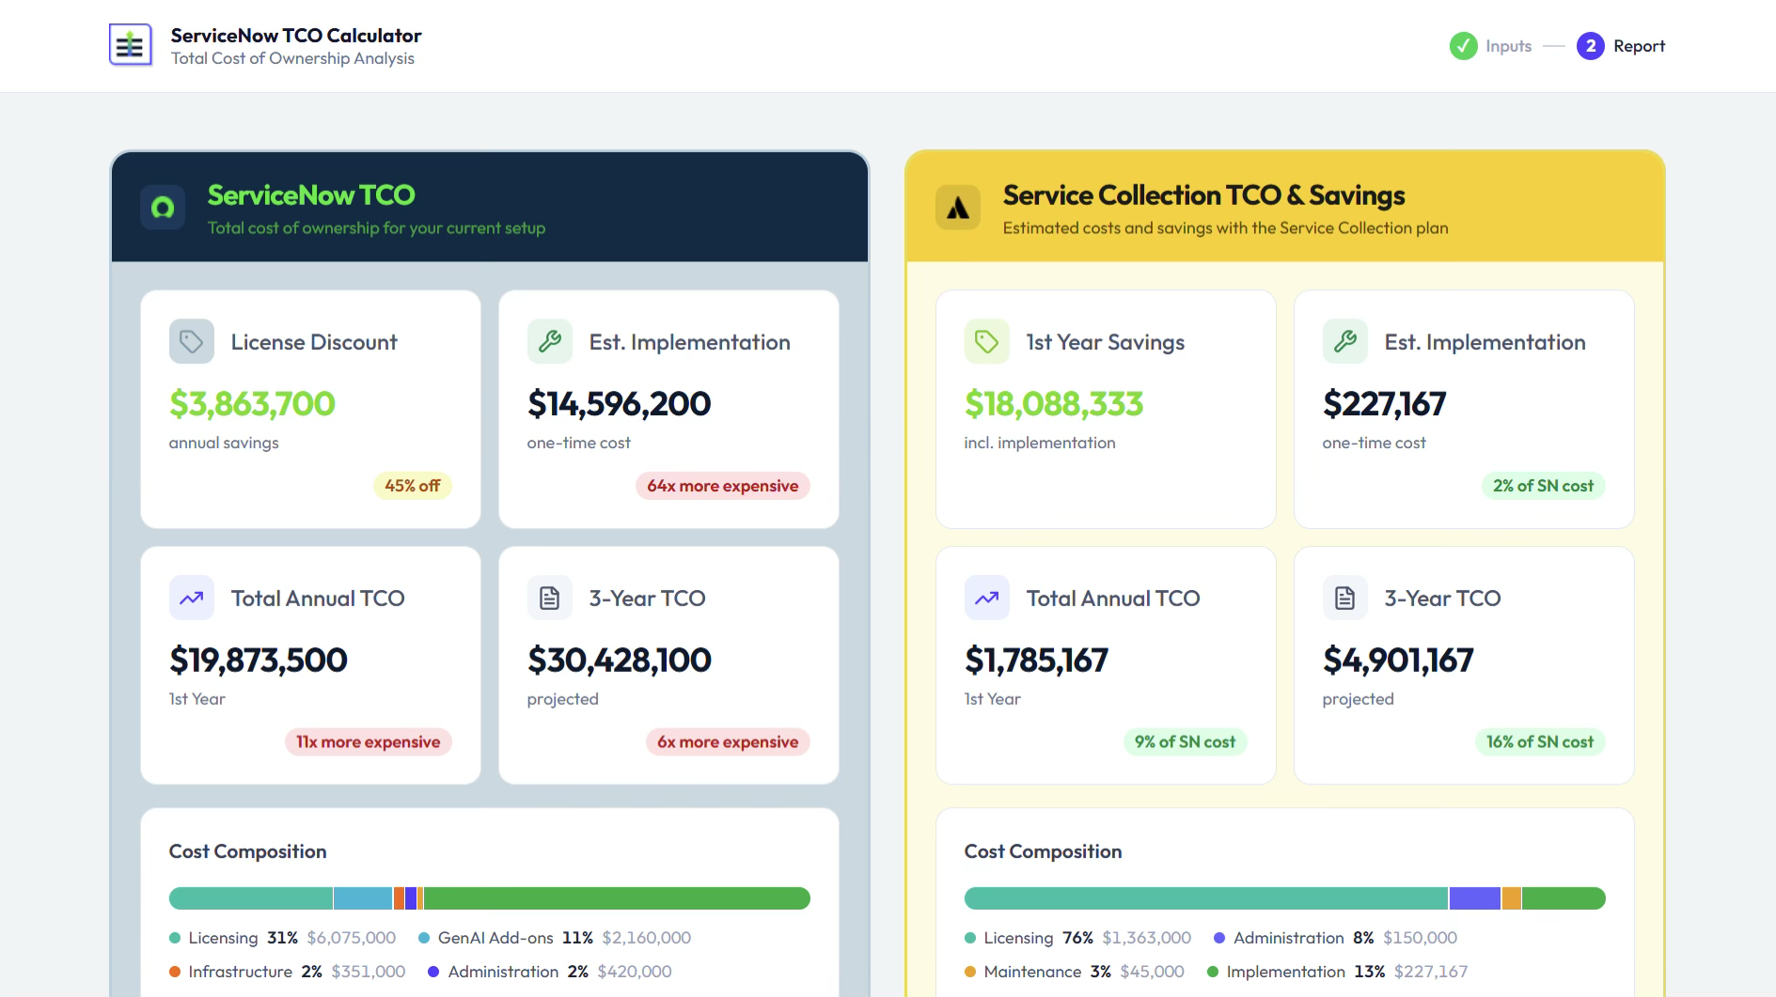
Task: Click the ServiceNow 3-Year TCO document icon
Action: 550,598
